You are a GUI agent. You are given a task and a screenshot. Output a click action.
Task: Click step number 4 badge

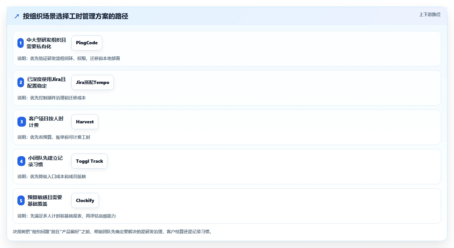click(21, 161)
